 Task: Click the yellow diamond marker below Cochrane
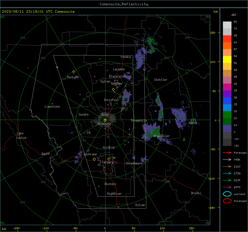pyautogui.click(x=95, y=159)
